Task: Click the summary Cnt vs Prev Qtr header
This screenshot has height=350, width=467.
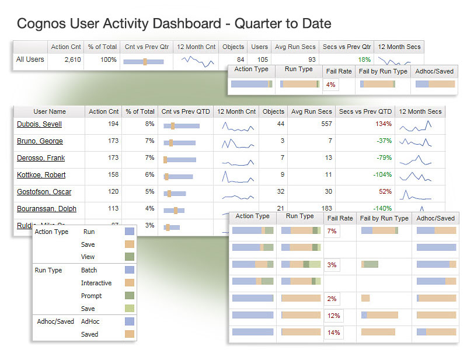Action: pyautogui.click(x=147, y=47)
